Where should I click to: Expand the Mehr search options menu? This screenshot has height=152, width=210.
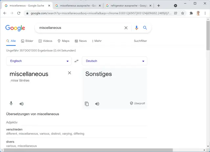[97, 41]
